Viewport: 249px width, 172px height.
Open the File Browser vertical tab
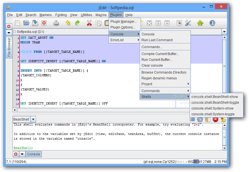pyautogui.click(x=9, y=47)
